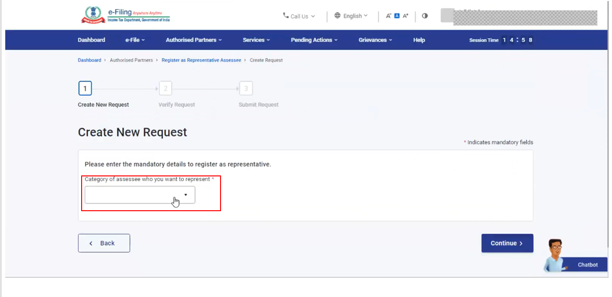Click the globe language icon
The image size is (612, 297).
pos(338,16)
